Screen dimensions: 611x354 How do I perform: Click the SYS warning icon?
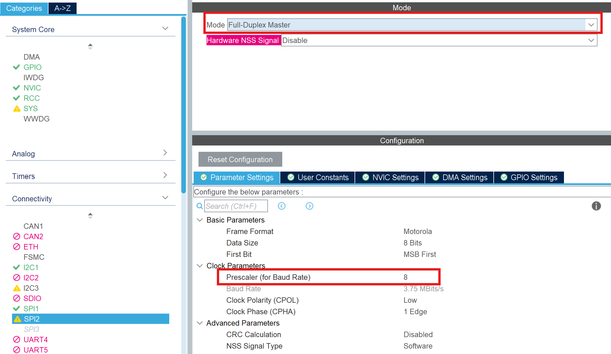tap(17, 109)
